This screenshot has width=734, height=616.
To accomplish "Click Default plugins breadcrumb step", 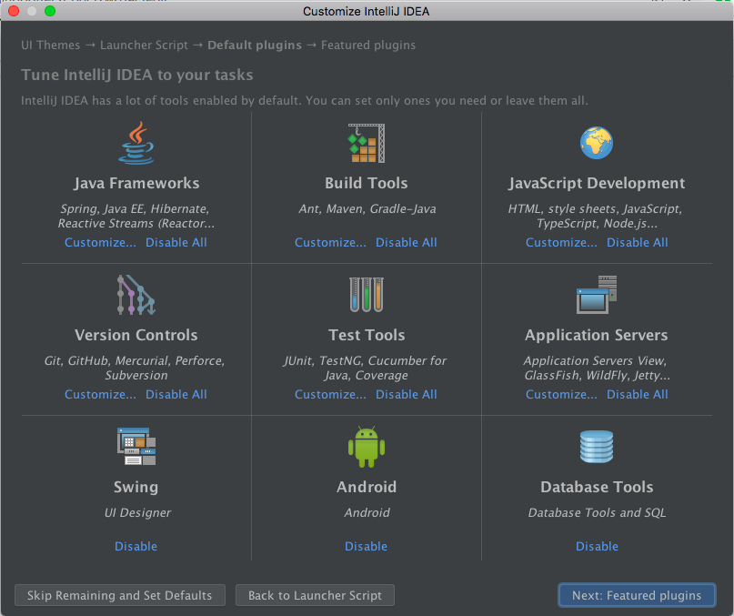I will tap(255, 45).
